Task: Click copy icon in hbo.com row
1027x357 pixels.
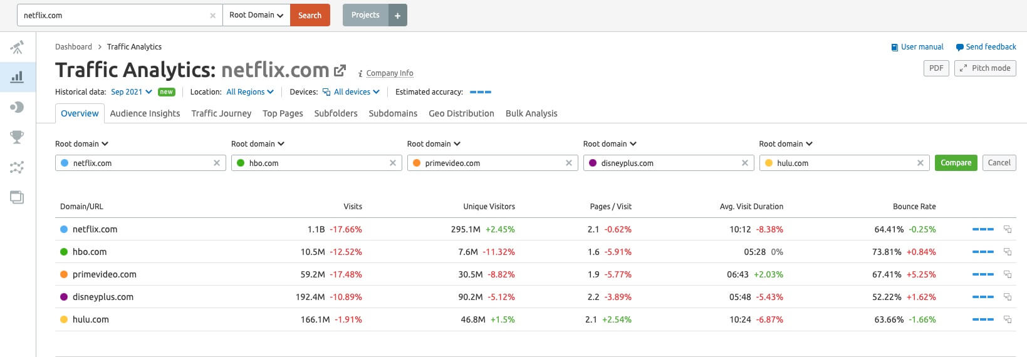Action: [x=1008, y=252]
